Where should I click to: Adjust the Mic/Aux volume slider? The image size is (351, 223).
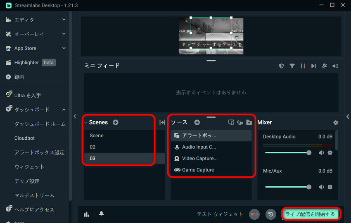288,187
